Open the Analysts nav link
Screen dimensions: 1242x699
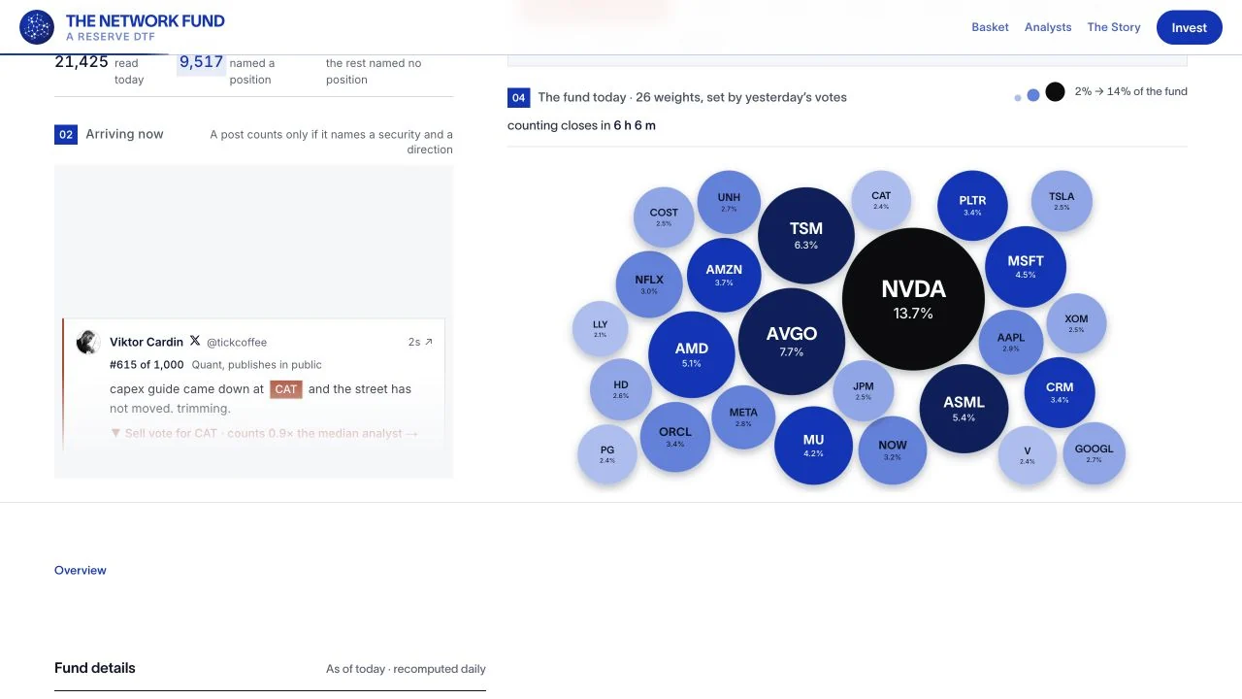pyautogui.click(x=1048, y=27)
